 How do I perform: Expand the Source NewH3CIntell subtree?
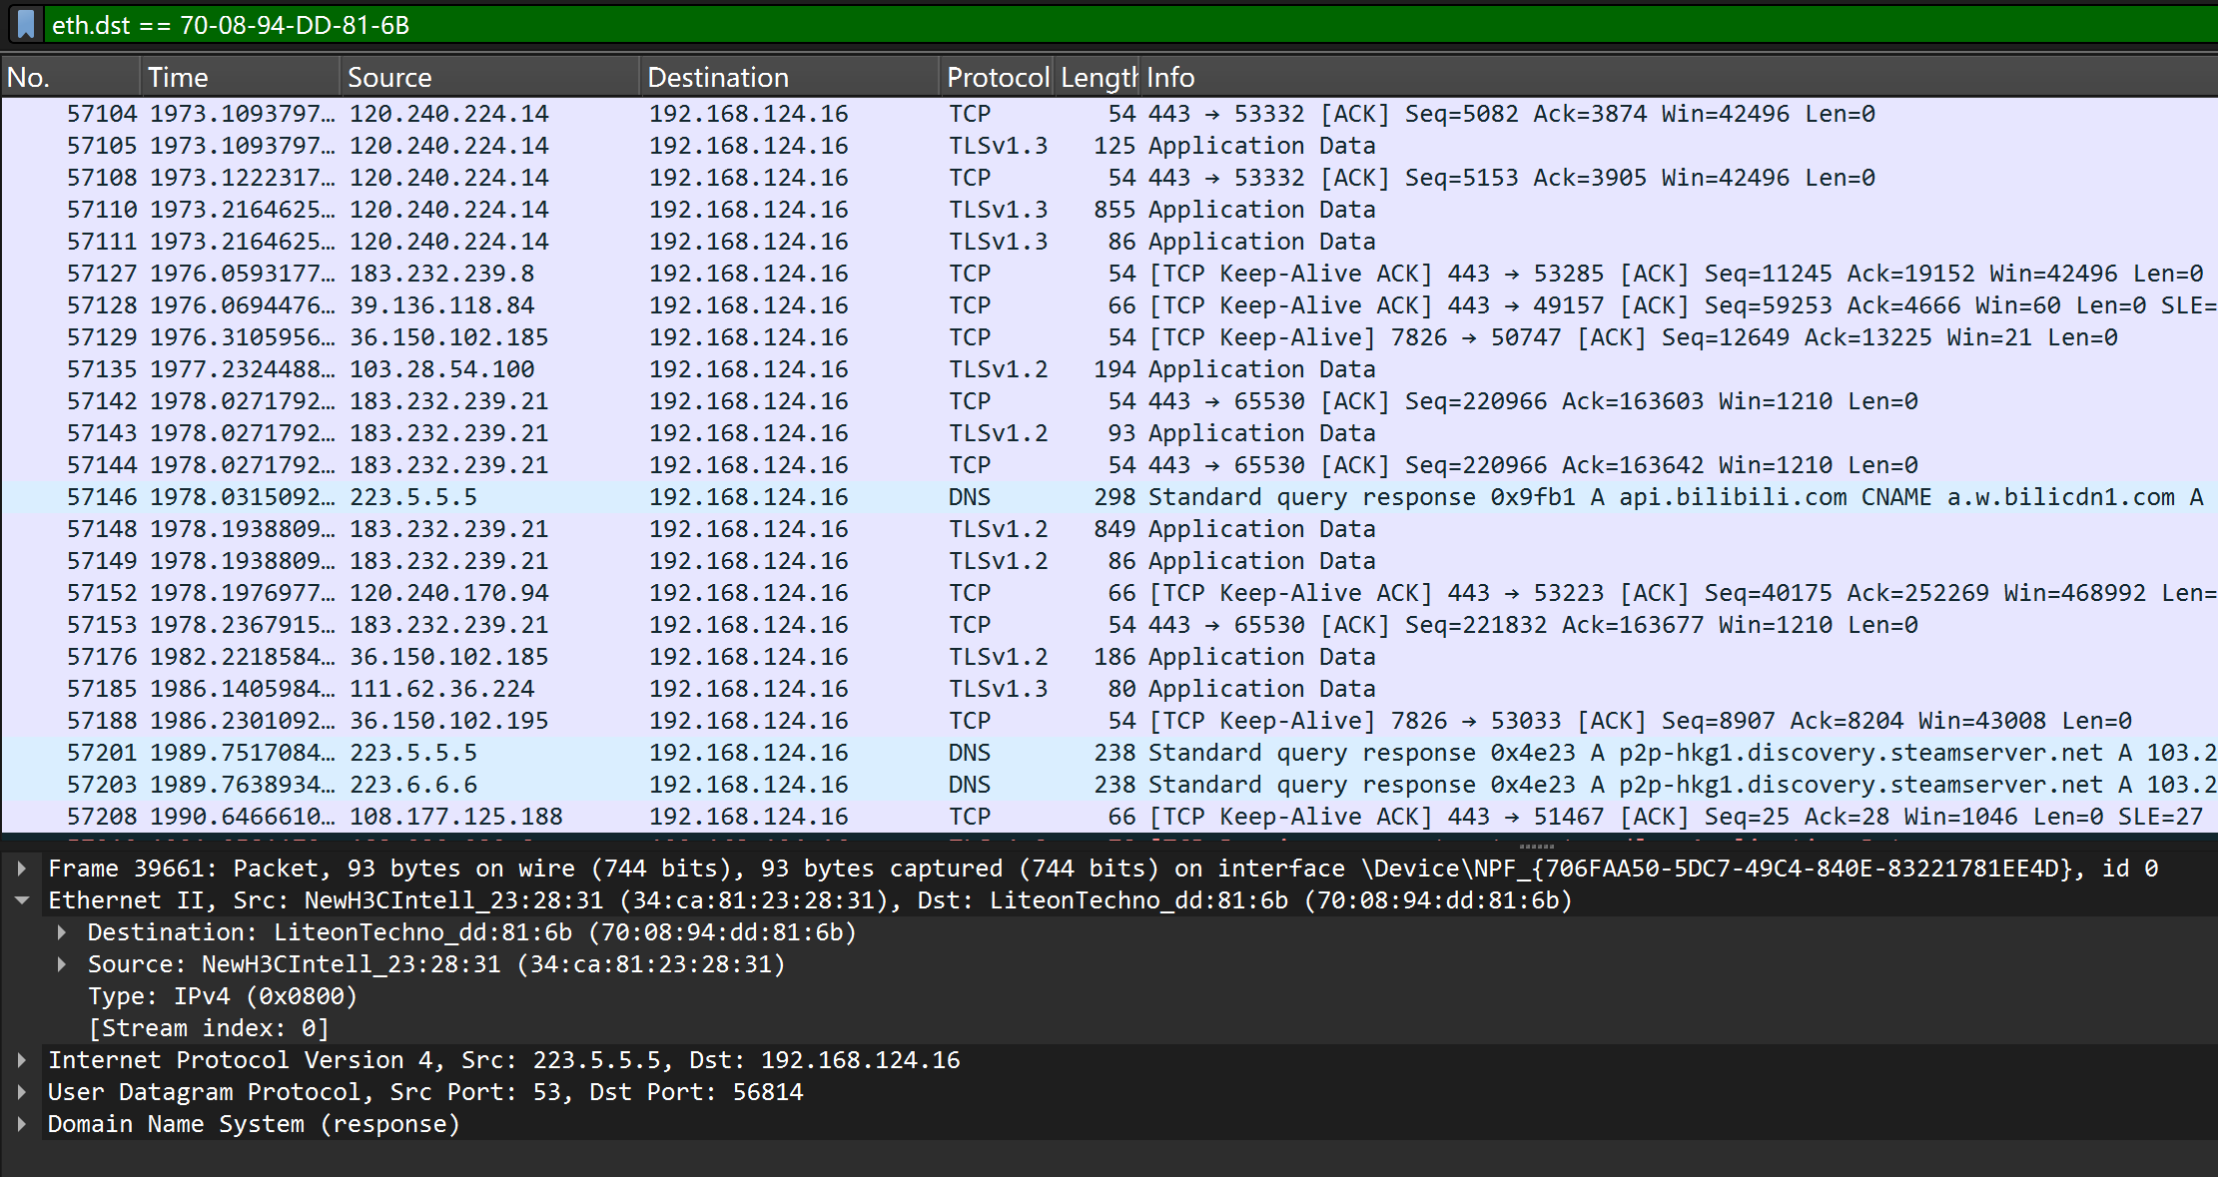tap(62, 964)
